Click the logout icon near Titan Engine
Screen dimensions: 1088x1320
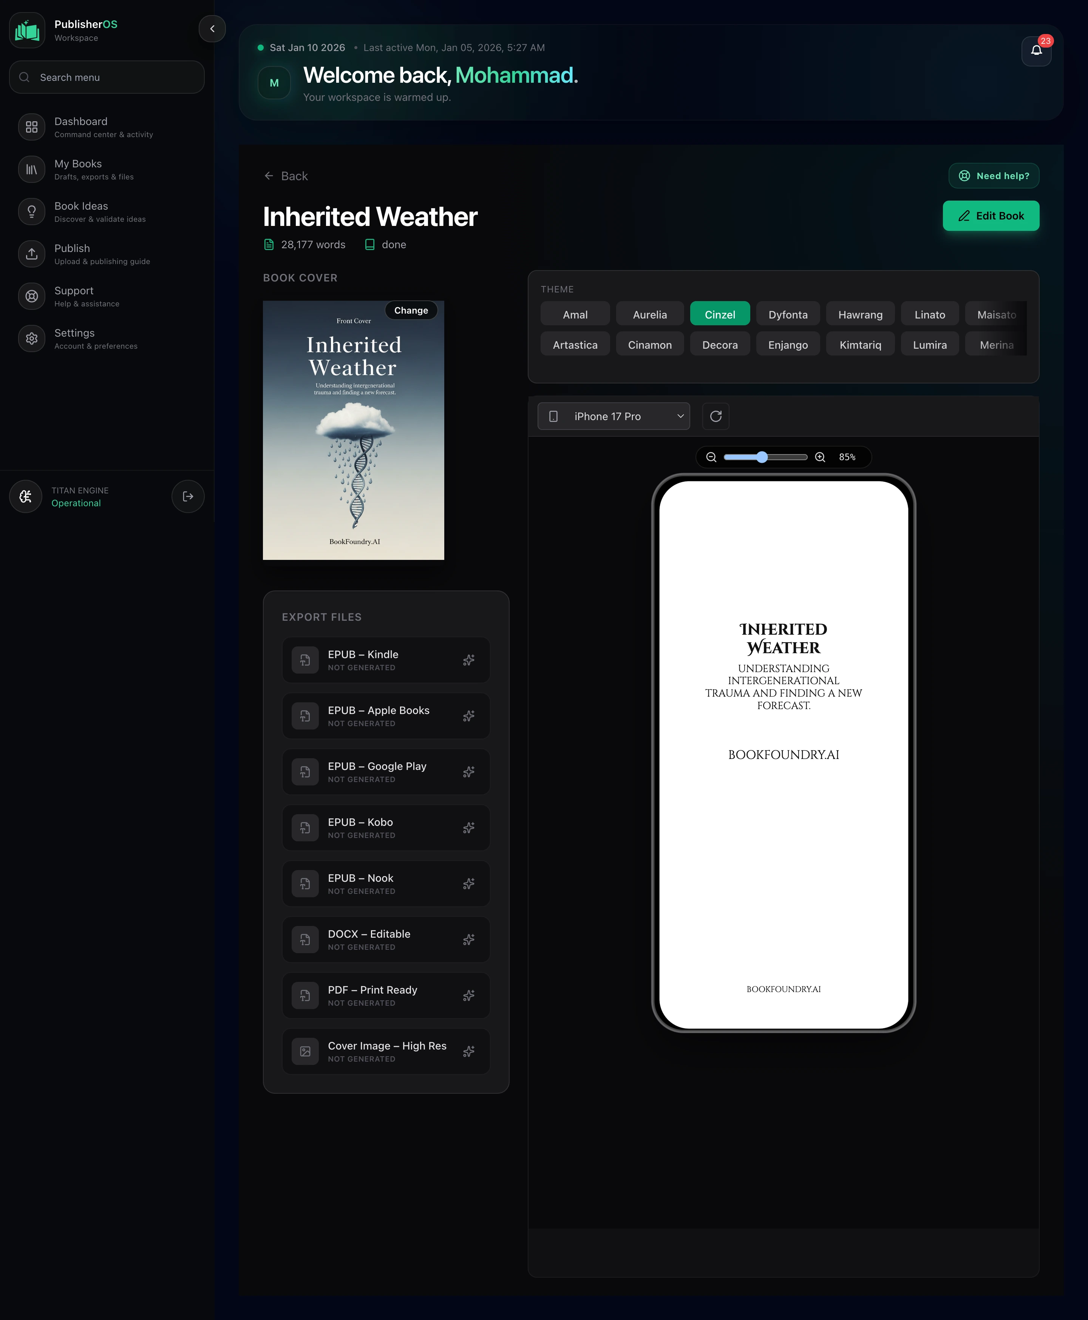pos(187,496)
